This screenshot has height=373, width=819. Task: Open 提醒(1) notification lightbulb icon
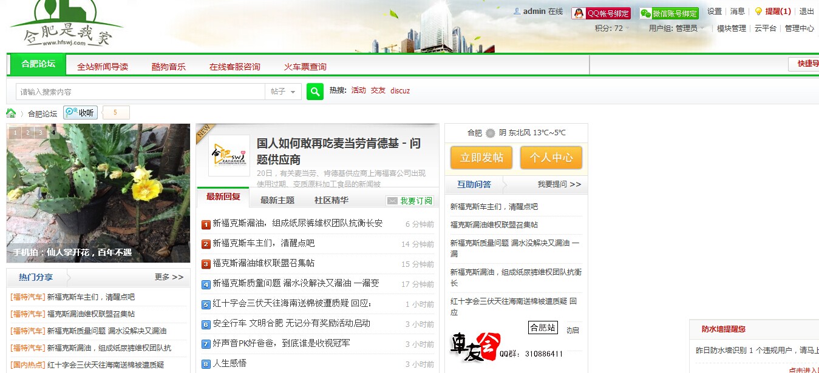(758, 11)
